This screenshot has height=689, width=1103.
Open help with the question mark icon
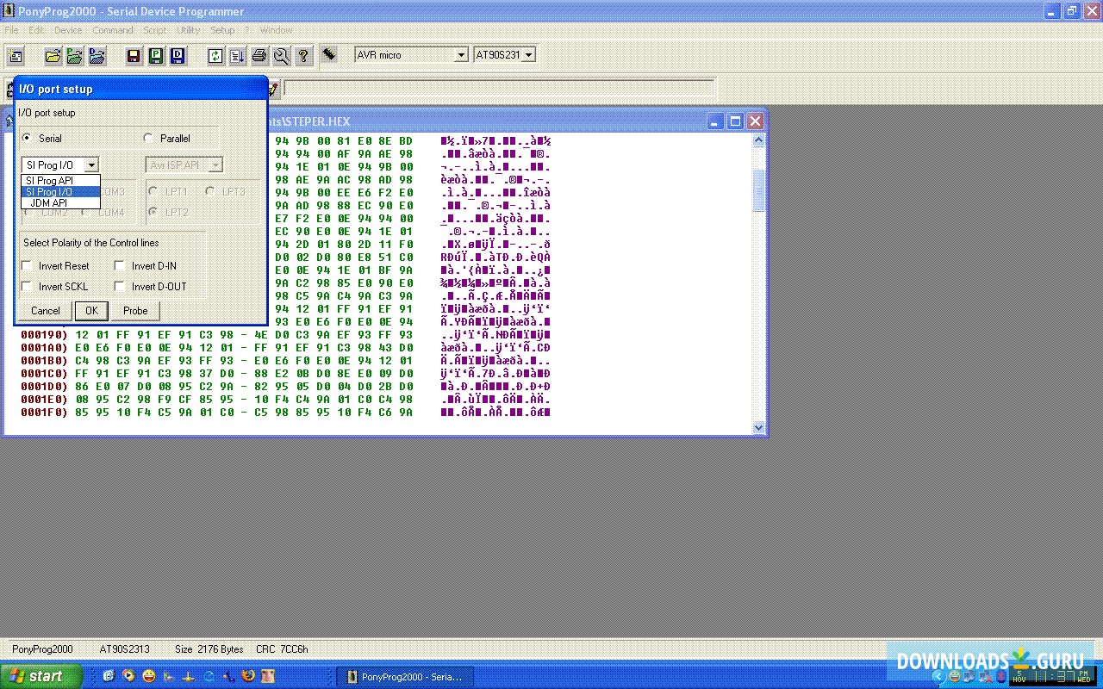point(303,56)
